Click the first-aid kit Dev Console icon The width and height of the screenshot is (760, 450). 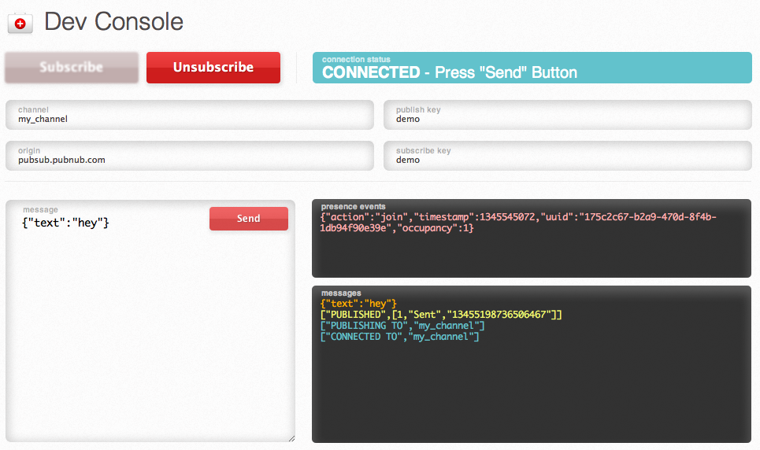[x=20, y=24]
